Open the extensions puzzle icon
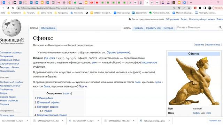Viewport: 223px width, 125px height. click(200, 8)
